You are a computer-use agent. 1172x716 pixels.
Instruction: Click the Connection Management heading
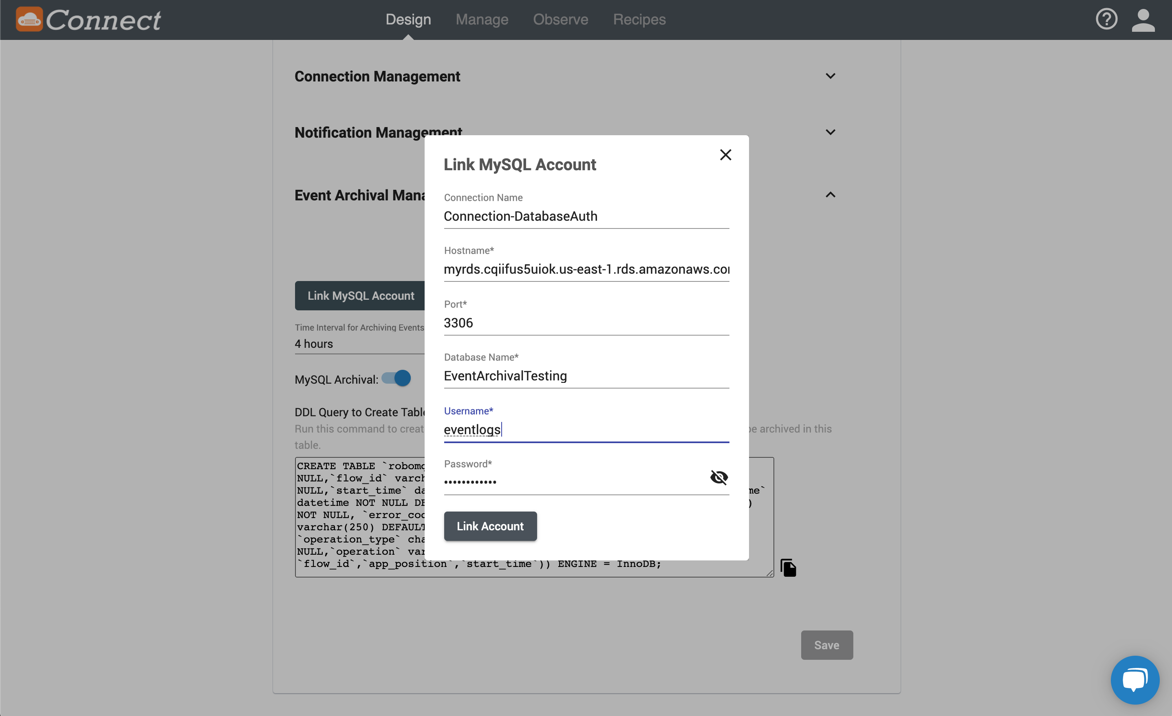click(377, 77)
